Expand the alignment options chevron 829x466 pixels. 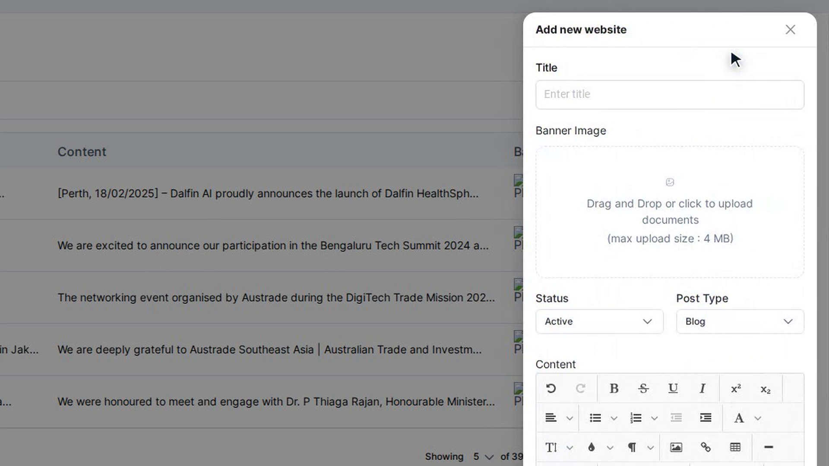[x=570, y=418]
